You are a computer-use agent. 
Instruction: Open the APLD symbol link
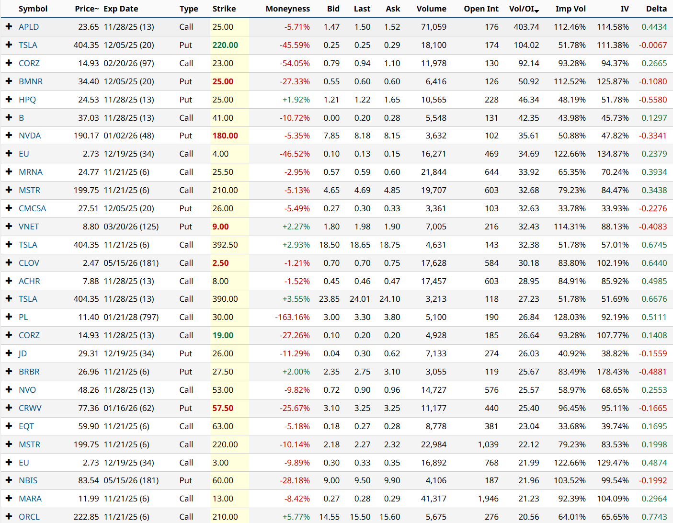point(29,27)
